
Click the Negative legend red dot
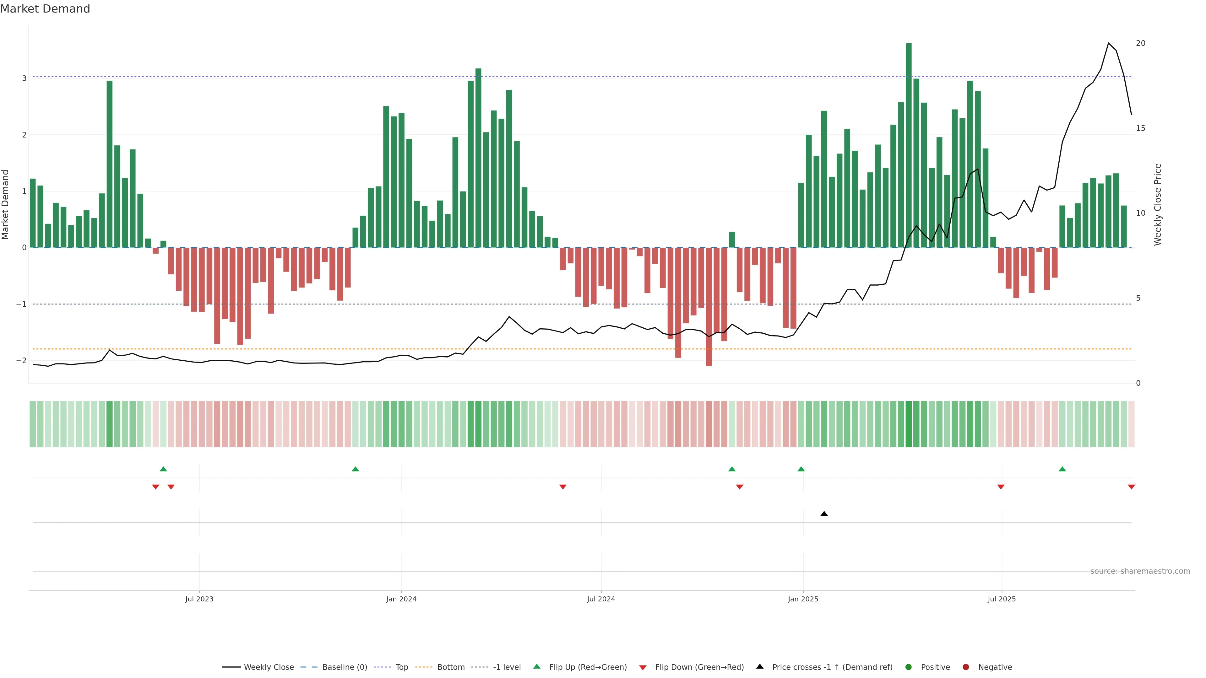pyautogui.click(x=966, y=667)
